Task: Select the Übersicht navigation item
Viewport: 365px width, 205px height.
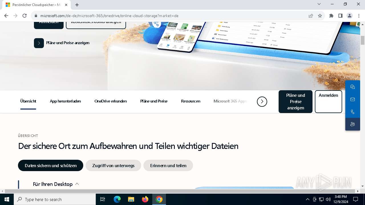Action: point(28,101)
